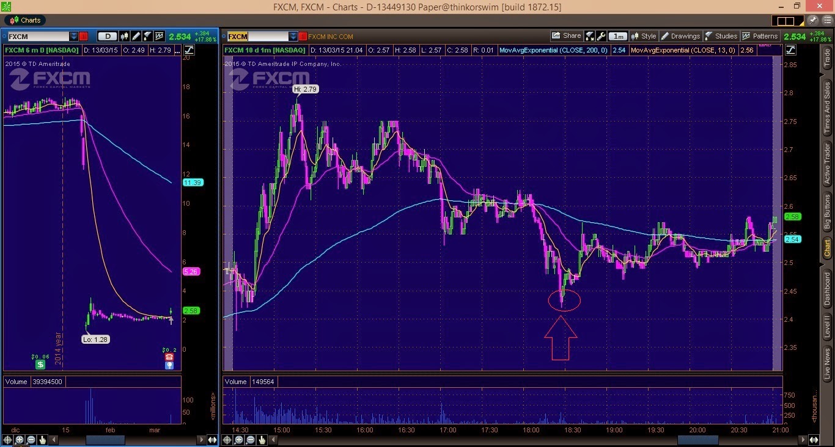Toggle left chart expansion area arrows icon

[x=212, y=440]
